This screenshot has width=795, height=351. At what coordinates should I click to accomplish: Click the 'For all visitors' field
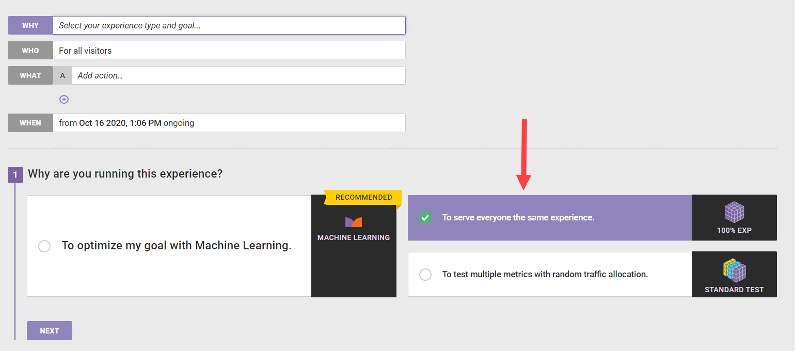[x=229, y=50]
